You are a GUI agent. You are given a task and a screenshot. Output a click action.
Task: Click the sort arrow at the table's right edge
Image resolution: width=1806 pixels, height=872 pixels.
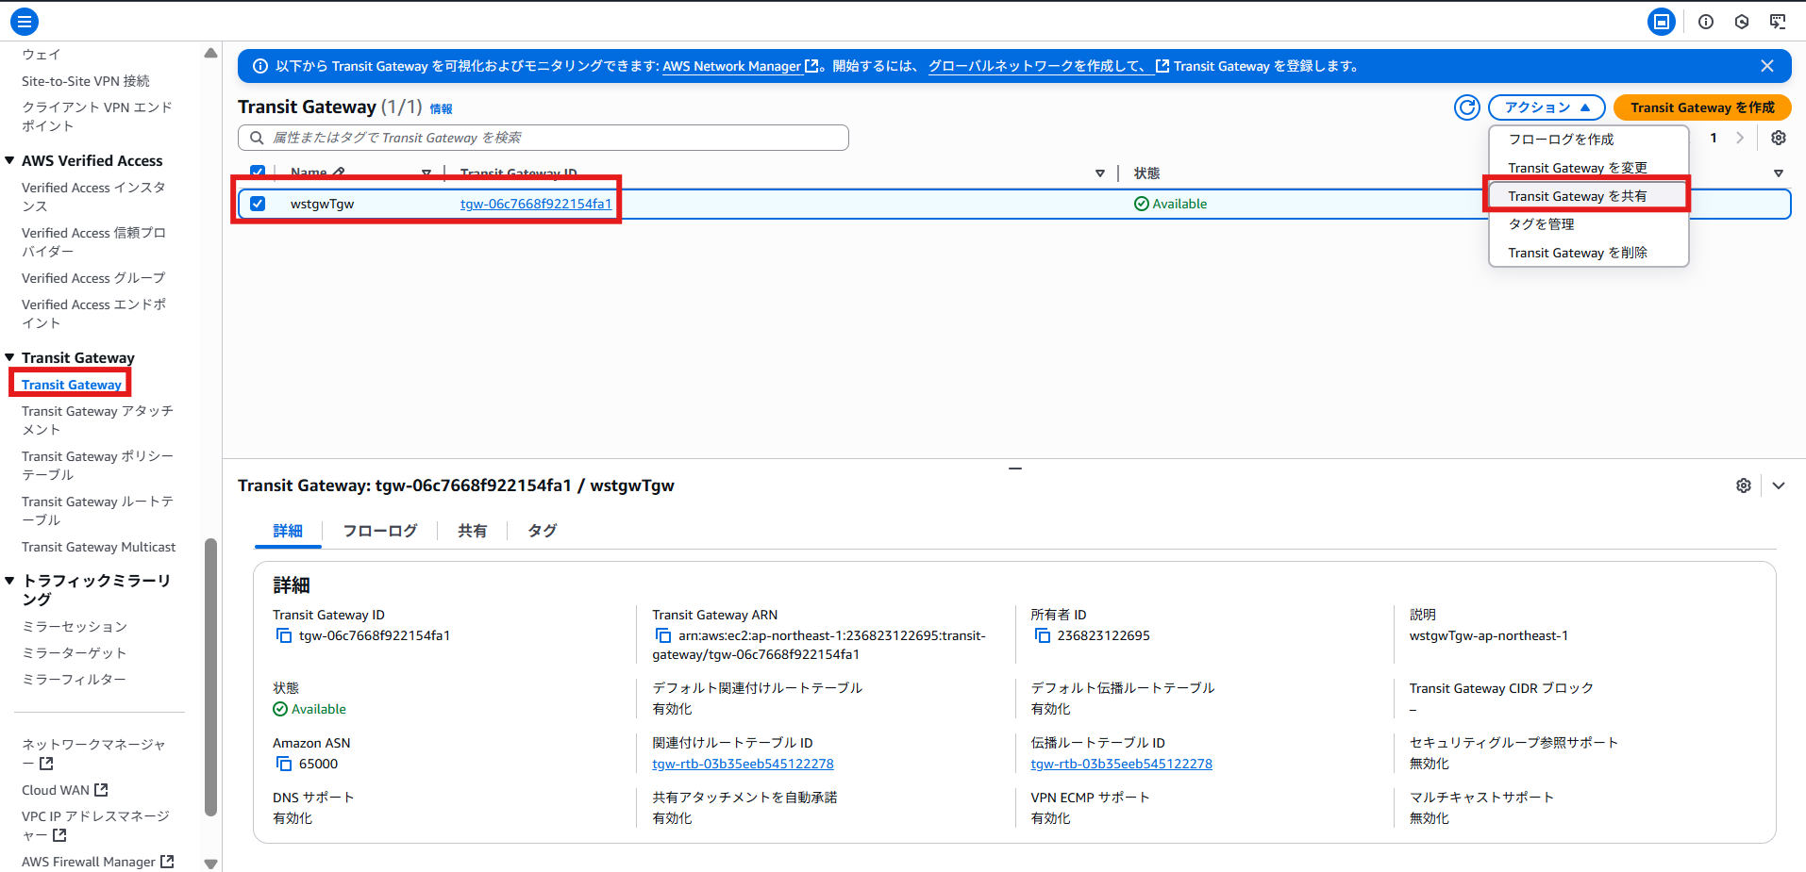pos(1779,173)
